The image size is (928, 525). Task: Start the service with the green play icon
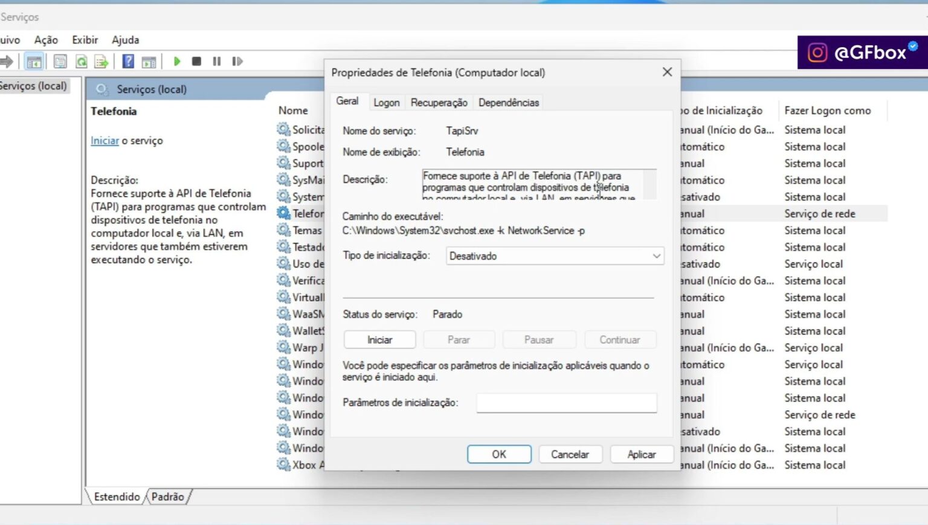177,61
